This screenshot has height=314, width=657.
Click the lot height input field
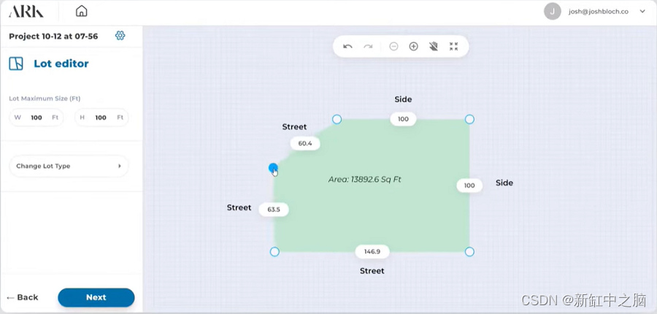coord(101,118)
